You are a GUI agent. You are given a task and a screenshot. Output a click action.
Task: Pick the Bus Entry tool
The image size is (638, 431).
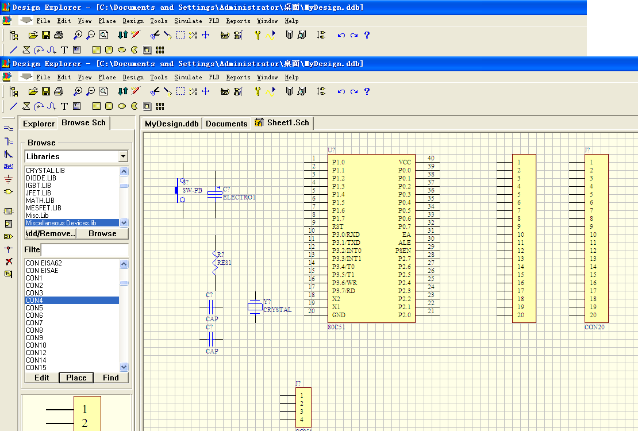pos(9,154)
